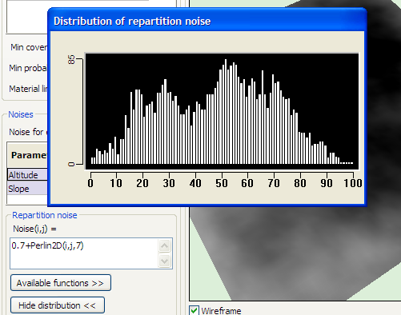
Task: Click Hide distribution << button
Action: pos(58,305)
